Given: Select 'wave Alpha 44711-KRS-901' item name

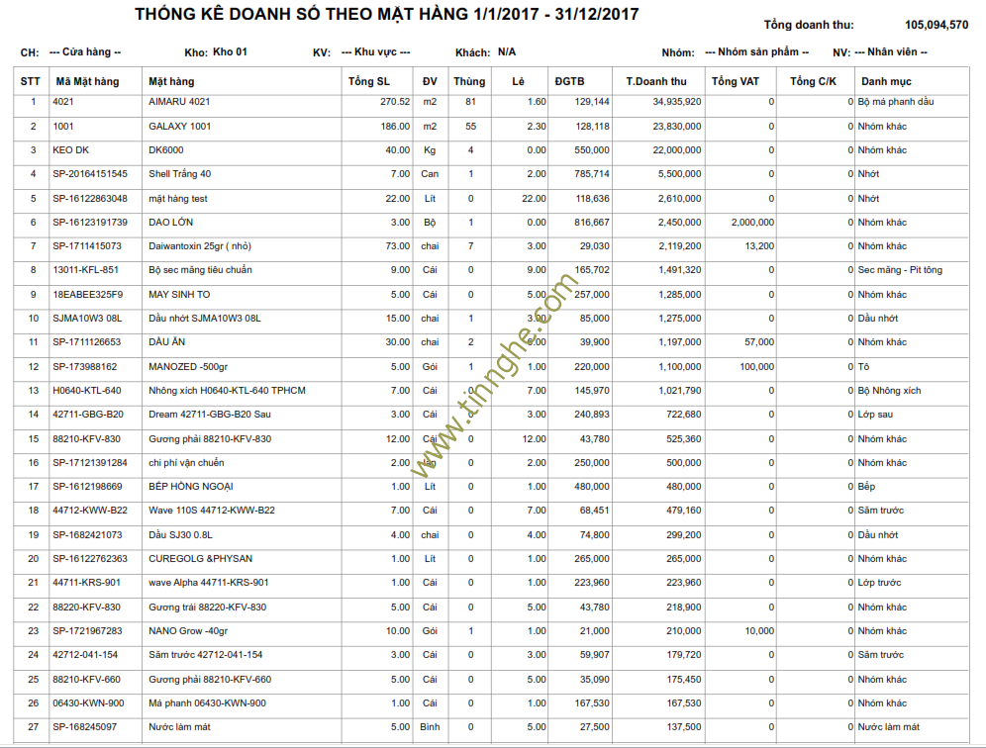Looking at the screenshot, I should click(208, 584).
